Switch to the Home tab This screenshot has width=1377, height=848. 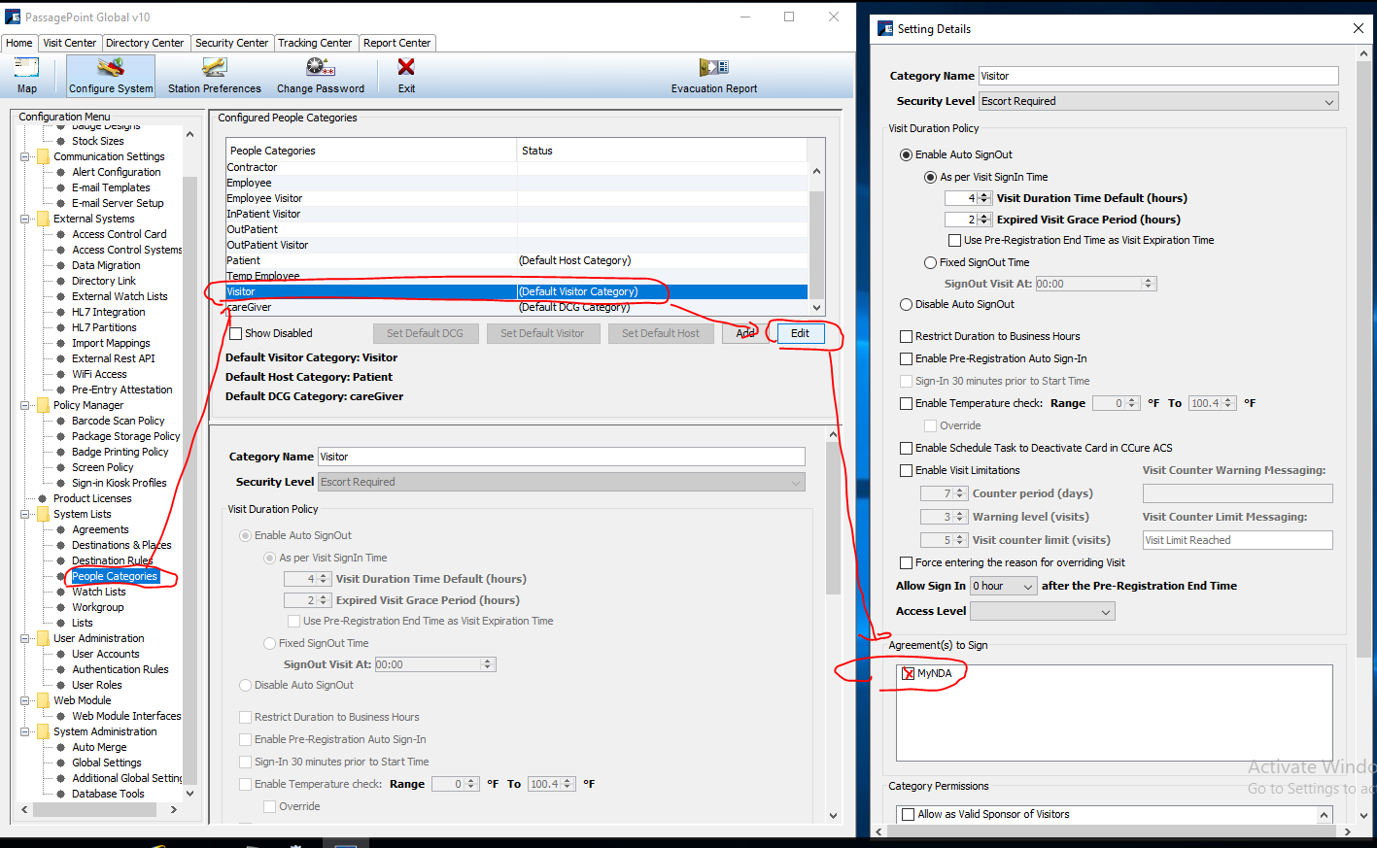(x=19, y=43)
